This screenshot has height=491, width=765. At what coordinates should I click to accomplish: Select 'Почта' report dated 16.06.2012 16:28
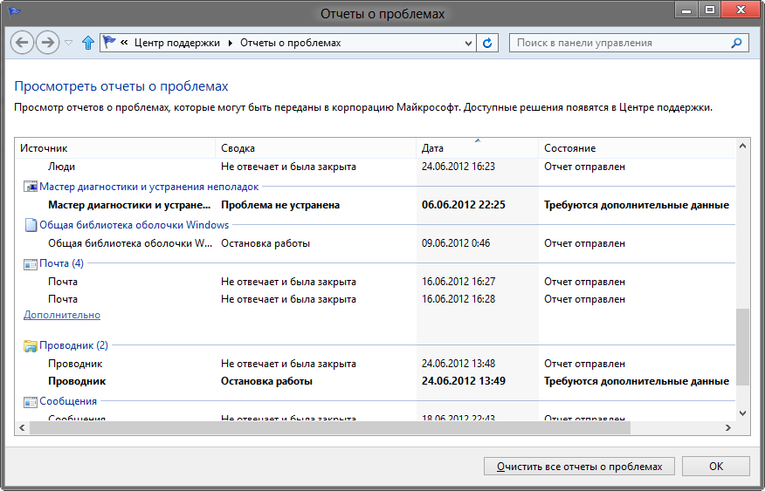click(375, 299)
